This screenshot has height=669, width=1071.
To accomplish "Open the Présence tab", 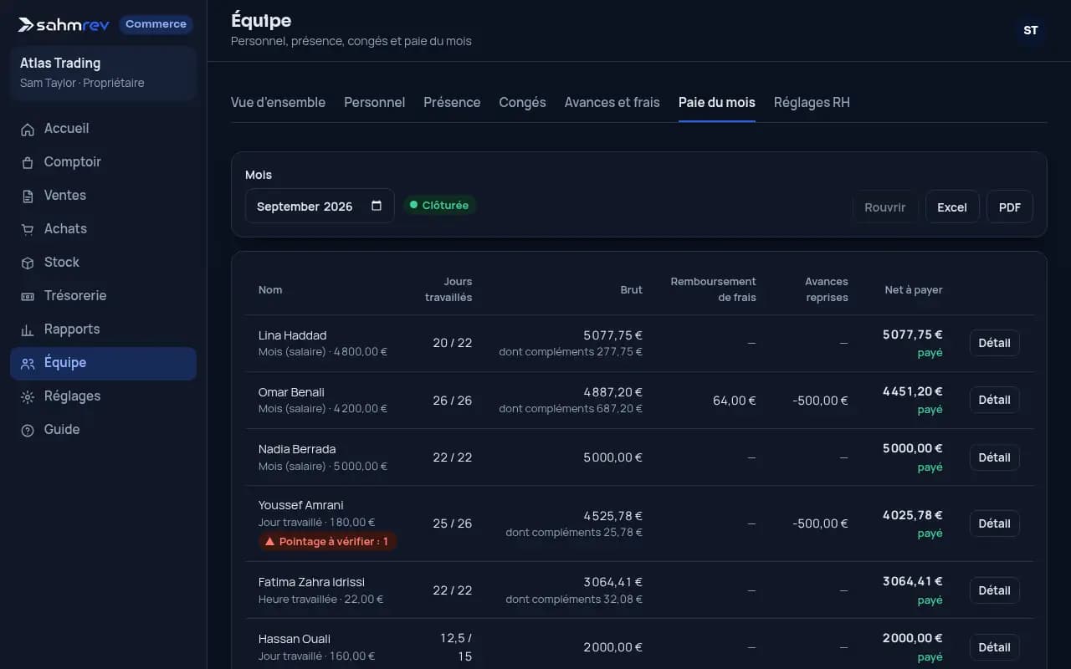I will coord(452,102).
